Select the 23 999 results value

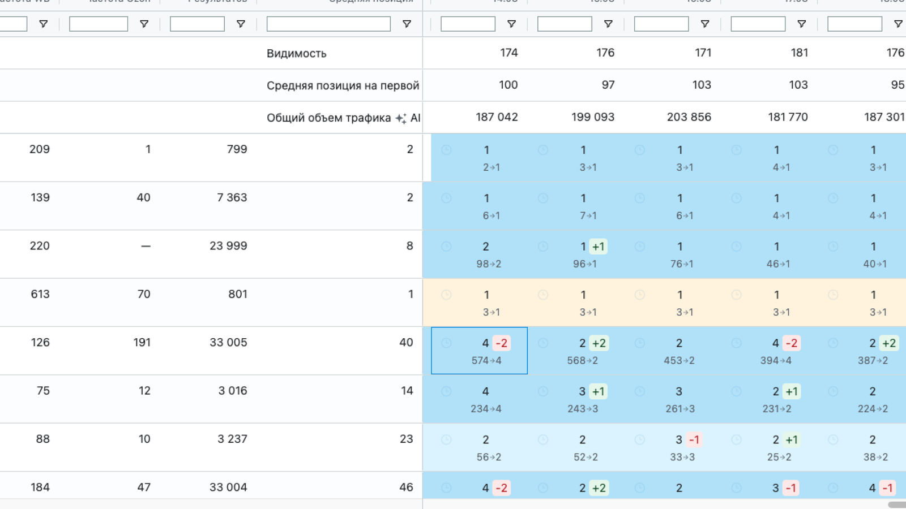click(x=228, y=246)
